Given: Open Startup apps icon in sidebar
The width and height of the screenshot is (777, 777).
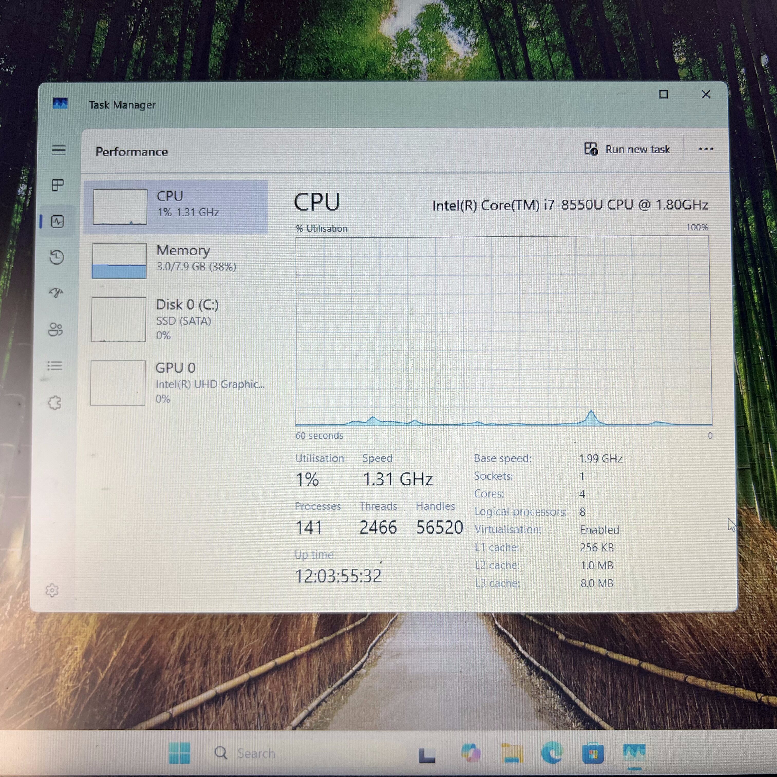Looking at the screenshot, I should (56, 293).
